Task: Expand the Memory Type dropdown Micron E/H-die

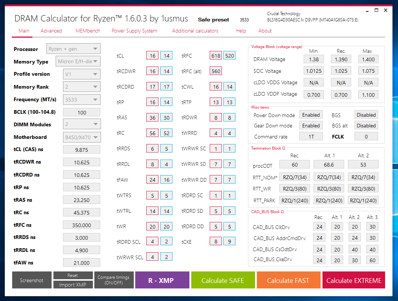Action: pos(78,61)
